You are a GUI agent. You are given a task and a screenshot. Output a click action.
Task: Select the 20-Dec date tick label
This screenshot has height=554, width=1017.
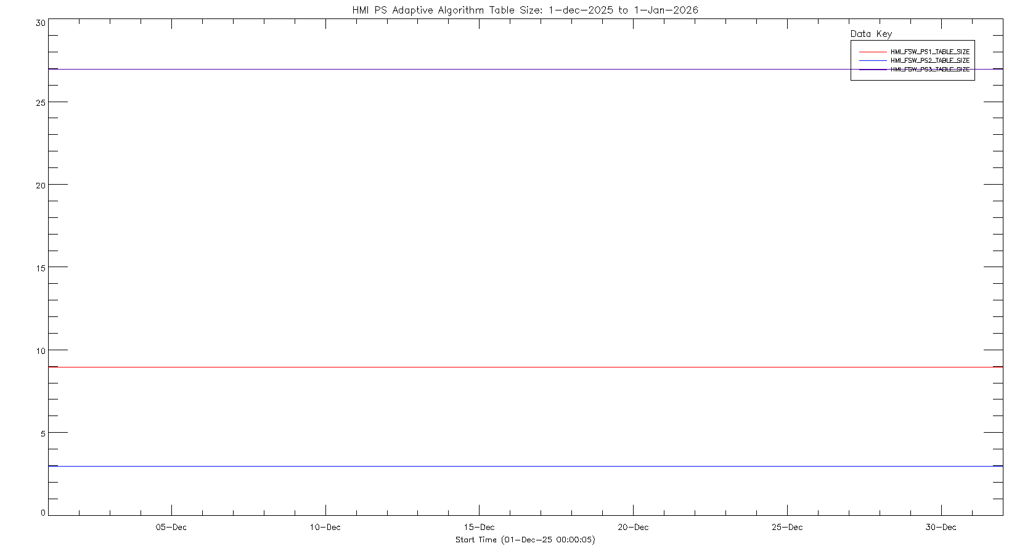pos(633,528)
